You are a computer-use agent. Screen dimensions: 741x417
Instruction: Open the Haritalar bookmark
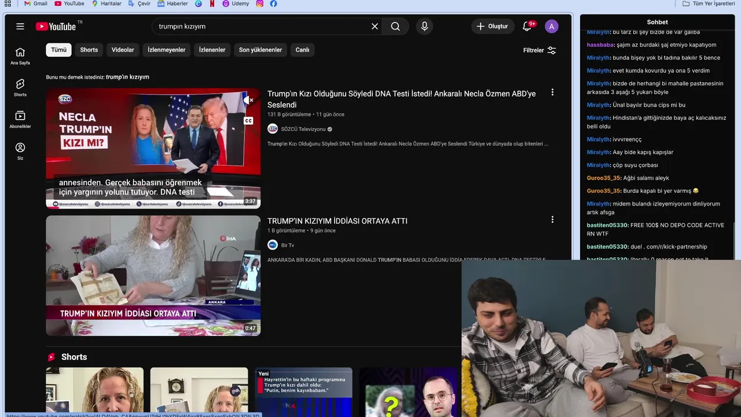click(x=107, y=3)
